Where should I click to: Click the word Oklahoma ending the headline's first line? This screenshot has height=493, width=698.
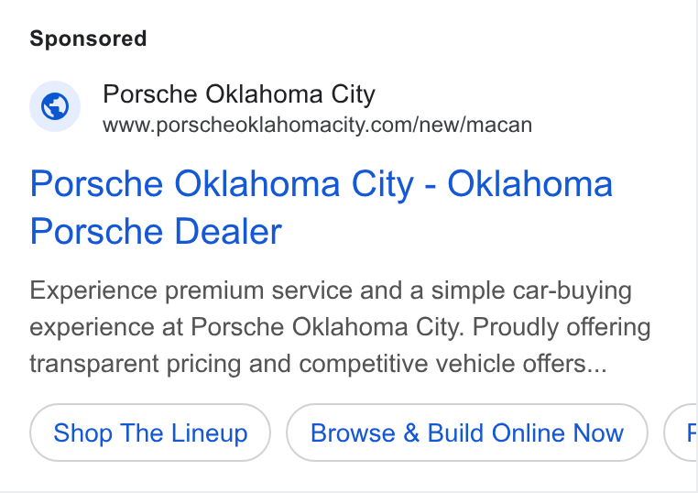point(529,184)
